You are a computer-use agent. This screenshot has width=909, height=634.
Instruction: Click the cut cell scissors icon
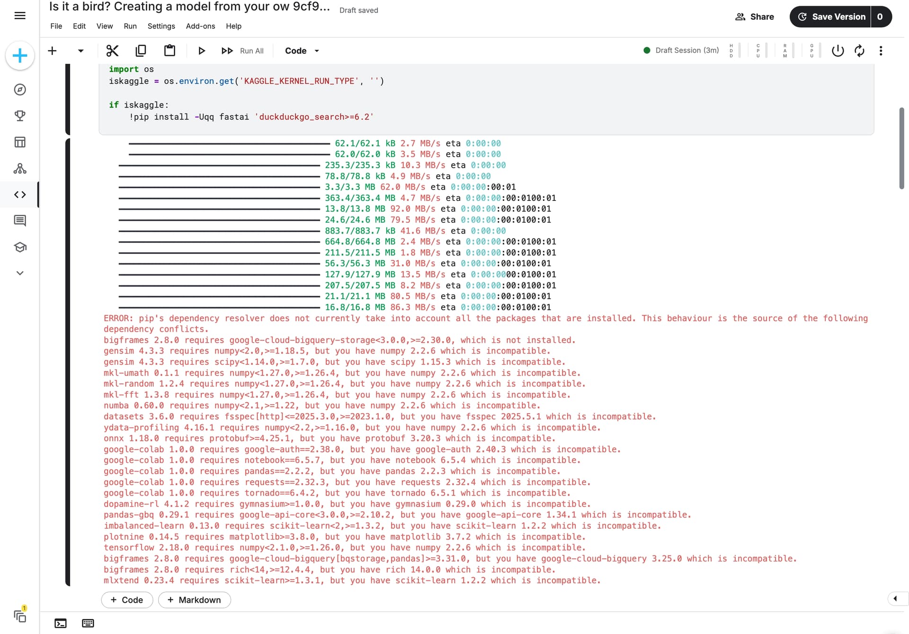(112, 51)
